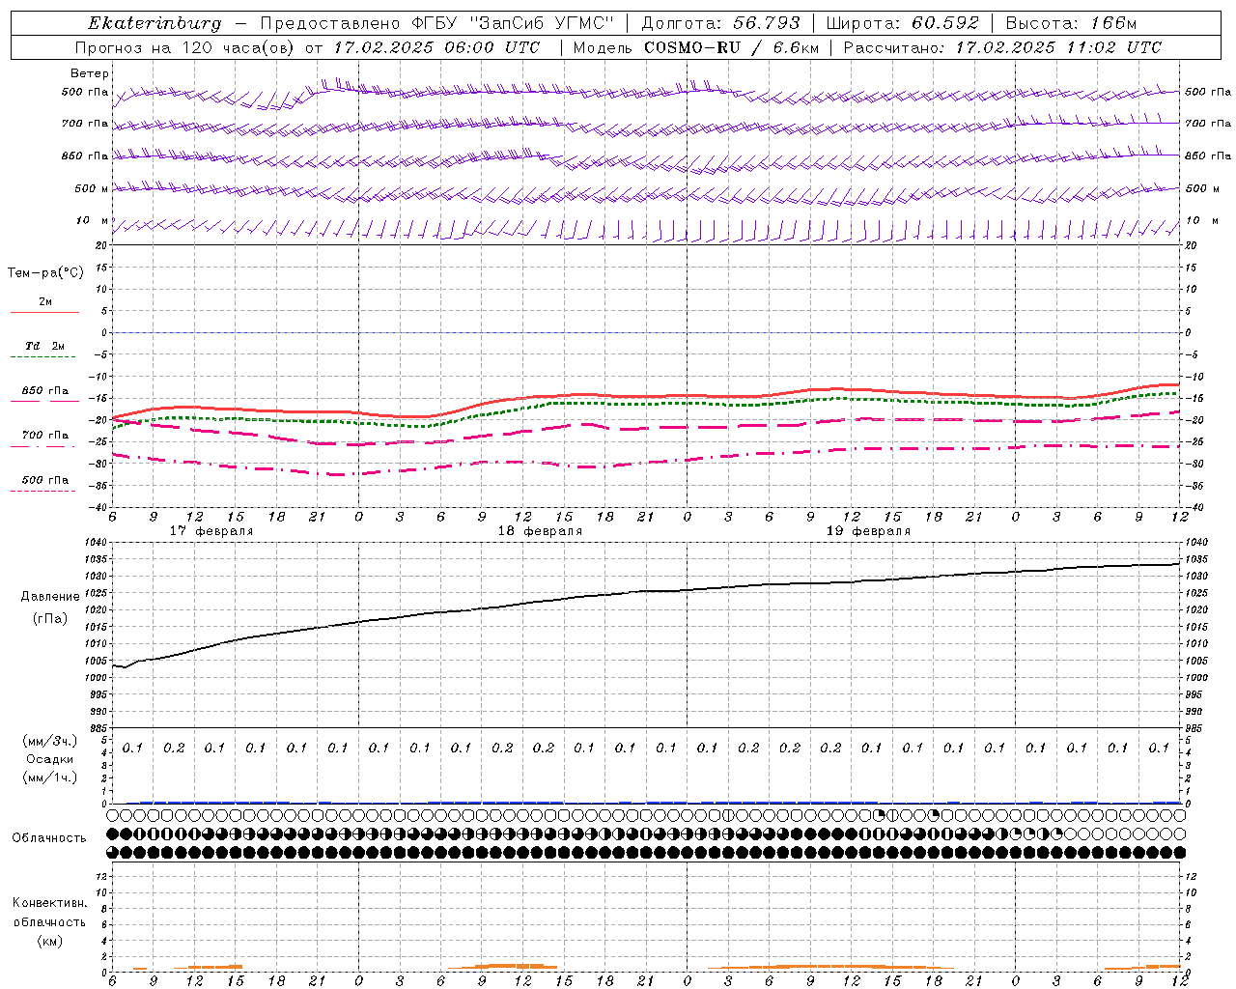Click the "Рассчитано: 17.02.2025 11:02 UTC" timestamp
Image resolution: width=1236 pixels, height=989 pixels.
coord(1002,47)
